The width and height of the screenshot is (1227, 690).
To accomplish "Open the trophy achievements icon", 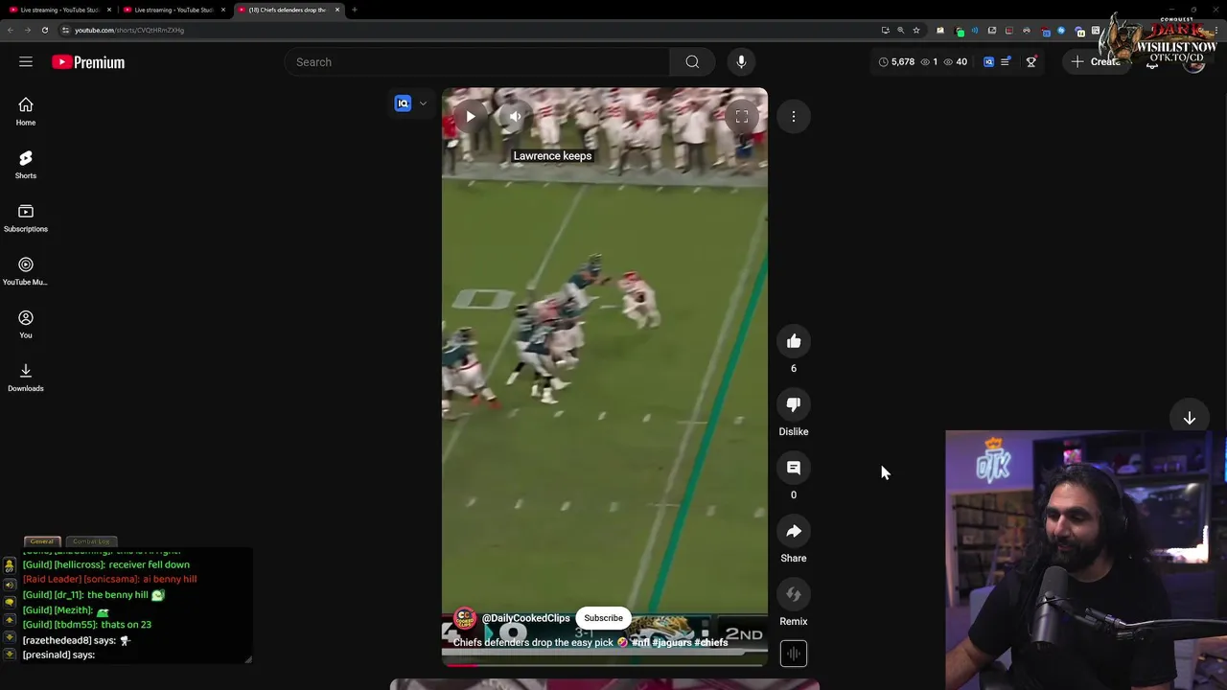I will (x=1031, y=62).
